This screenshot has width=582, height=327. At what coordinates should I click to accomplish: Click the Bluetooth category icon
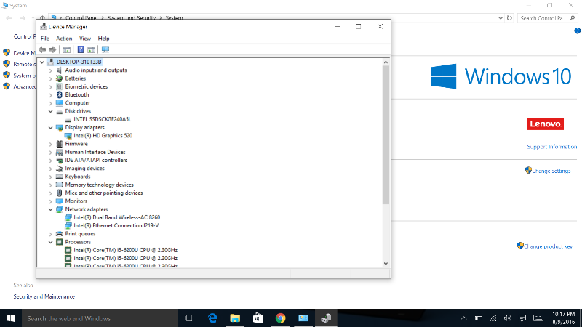tap(60, 95)
